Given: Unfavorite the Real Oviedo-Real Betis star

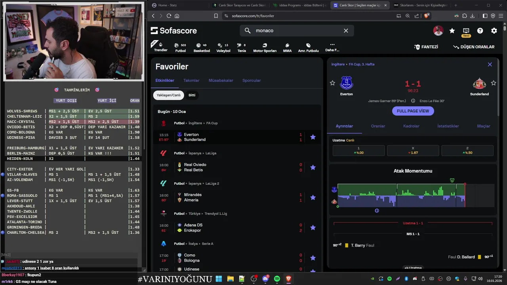Looking at the screenshot, I should tap(313, 167).
